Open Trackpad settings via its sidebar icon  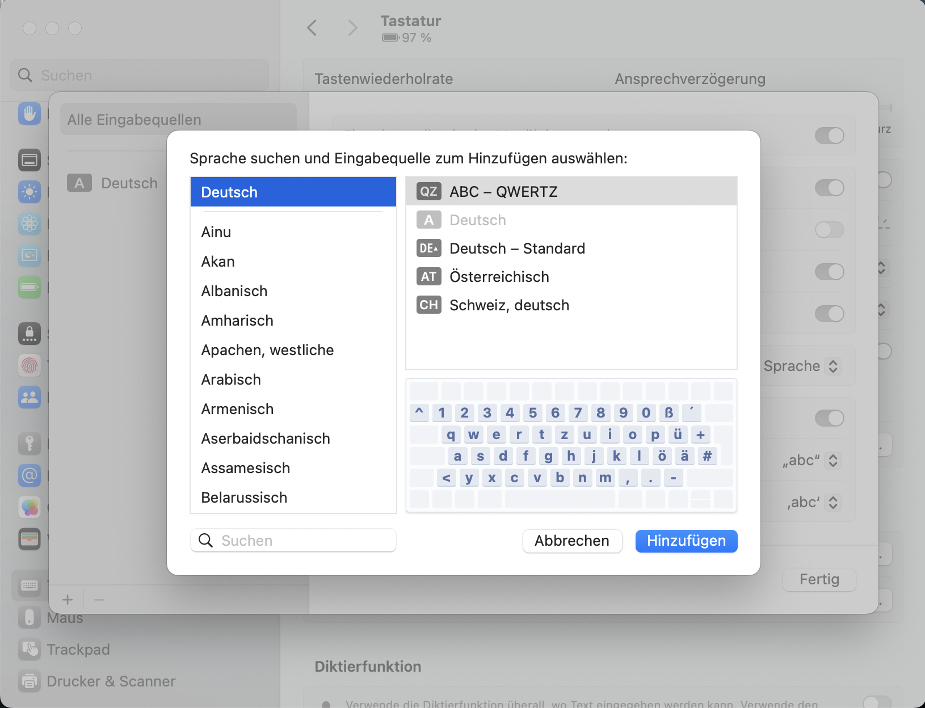[30, 649]
